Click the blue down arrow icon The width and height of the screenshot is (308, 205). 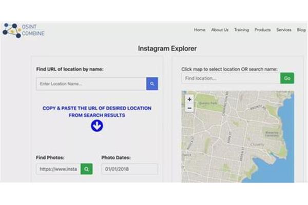pos(97,126)
